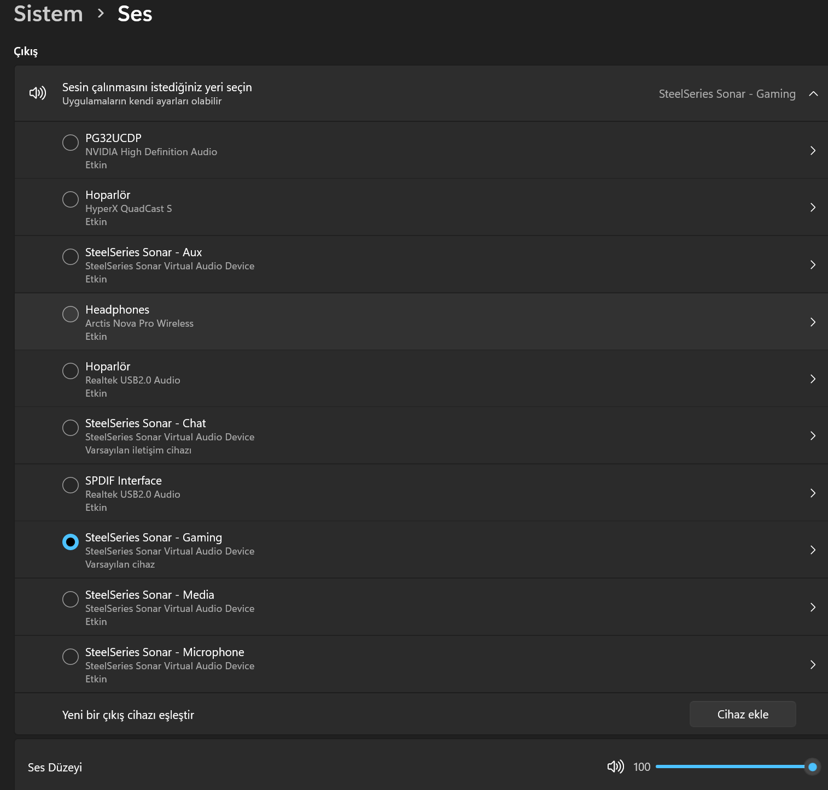Click the selected SteelSeries Sonar - Gaming radio button
The image size is (828, 790).
(71, 542)
